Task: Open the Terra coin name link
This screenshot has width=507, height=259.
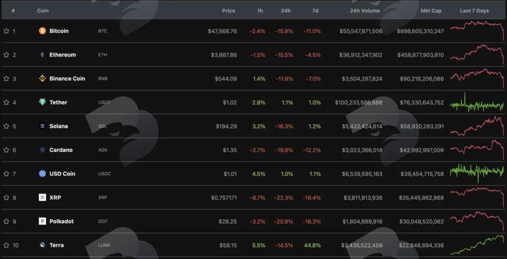Action: [56, 245]
